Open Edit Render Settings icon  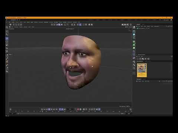[x=128, y=25]
